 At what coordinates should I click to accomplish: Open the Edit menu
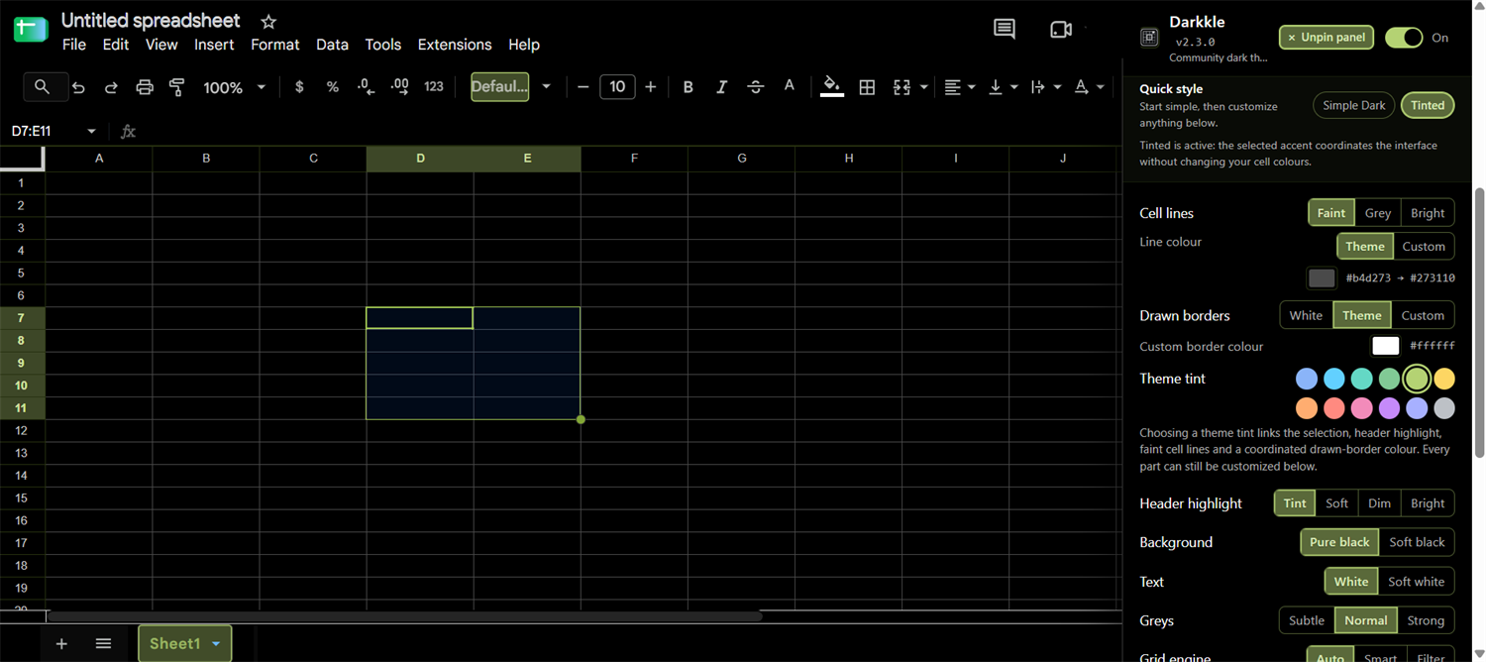[x=115, y=45]
